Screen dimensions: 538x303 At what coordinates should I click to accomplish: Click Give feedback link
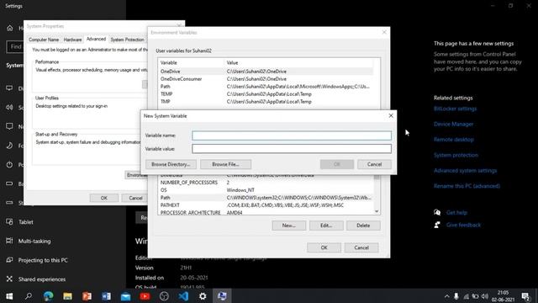(x=463, y=225)
